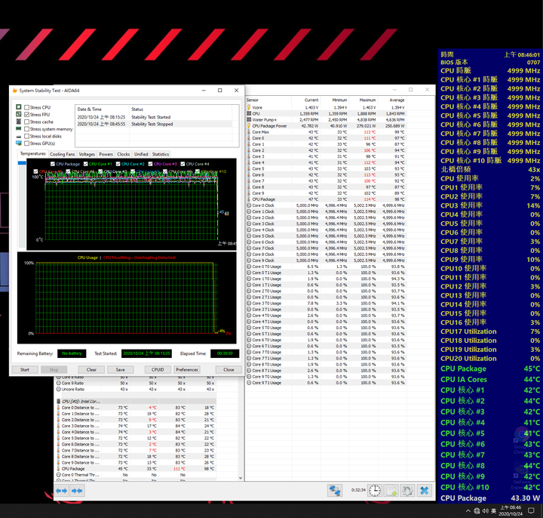Select the 'Stability Test: Stopped' log row
Screen dimensions: 543x518
click(154, 124)
